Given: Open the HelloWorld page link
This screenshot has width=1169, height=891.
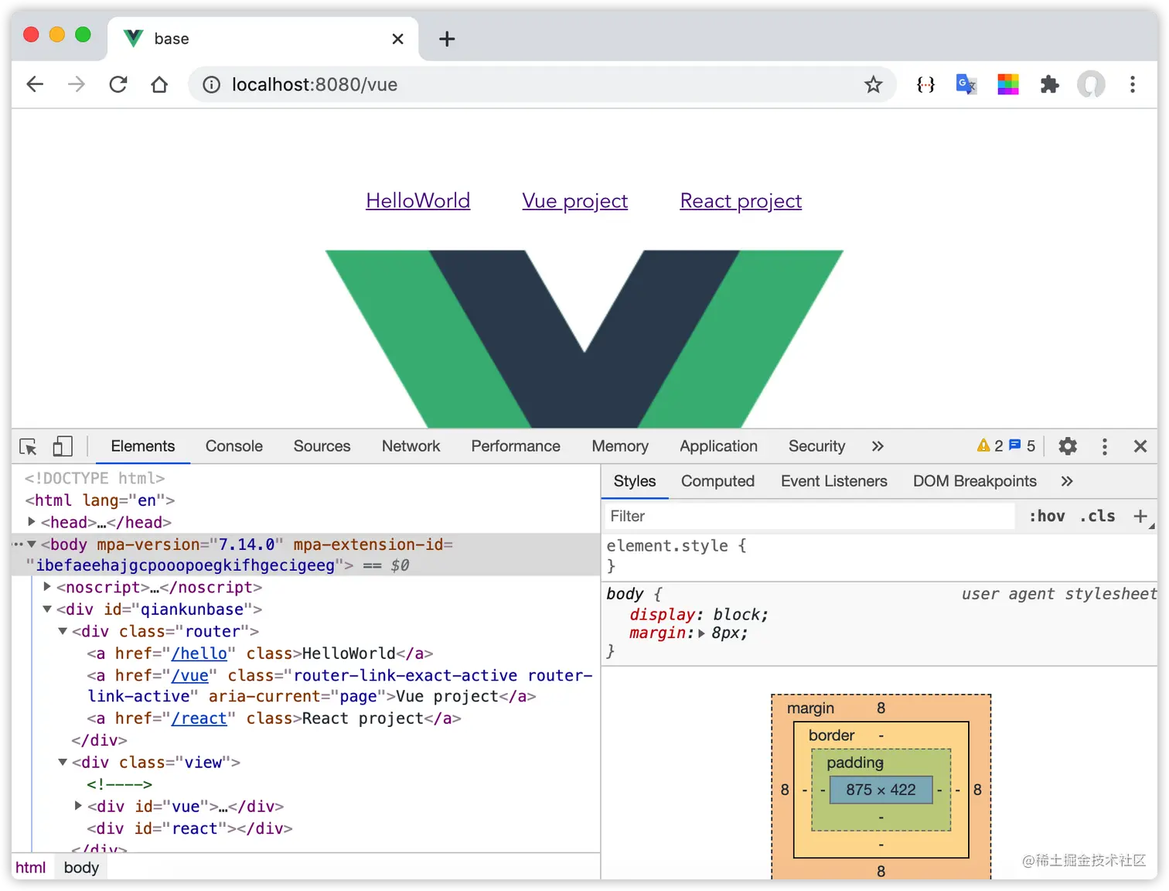Looking at the screenshot, I should 418,201.
